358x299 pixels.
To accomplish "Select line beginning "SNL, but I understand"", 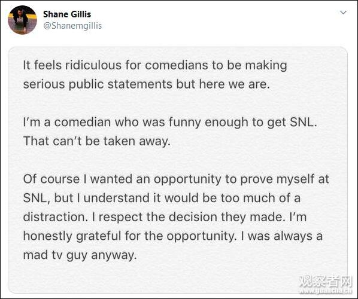I will tap(162, 198).
